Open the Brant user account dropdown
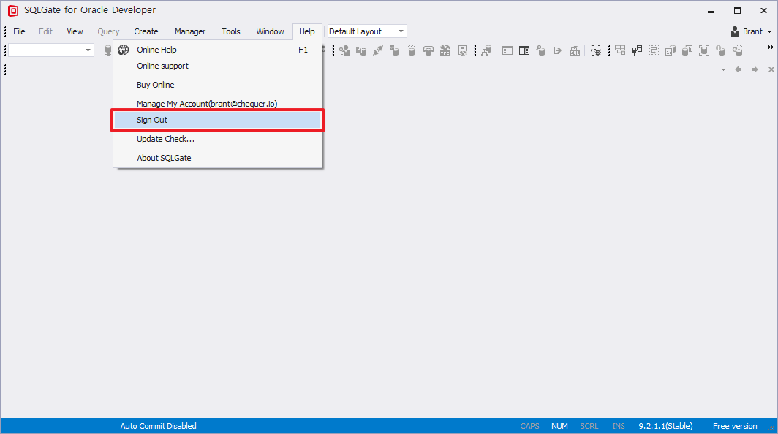This screenshot has height=434, width=778. (x=751, y=31)
